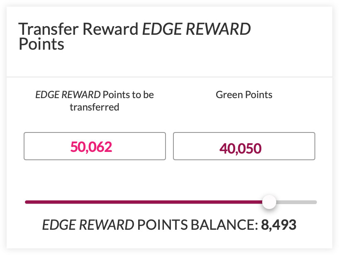Screen dimensions: 341x255
Task: Click the far-right end of slider track
Action: [315, 202]
